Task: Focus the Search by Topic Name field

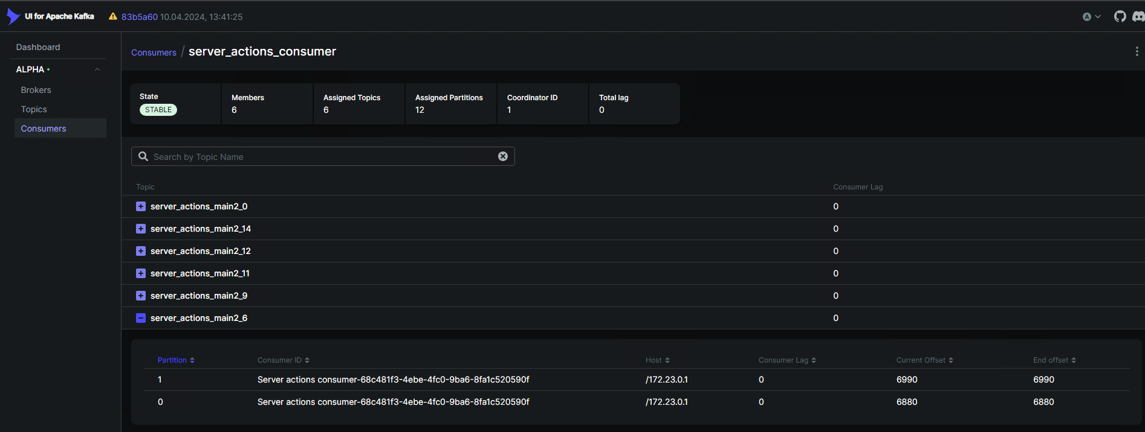Action: [x=320, y=157]
